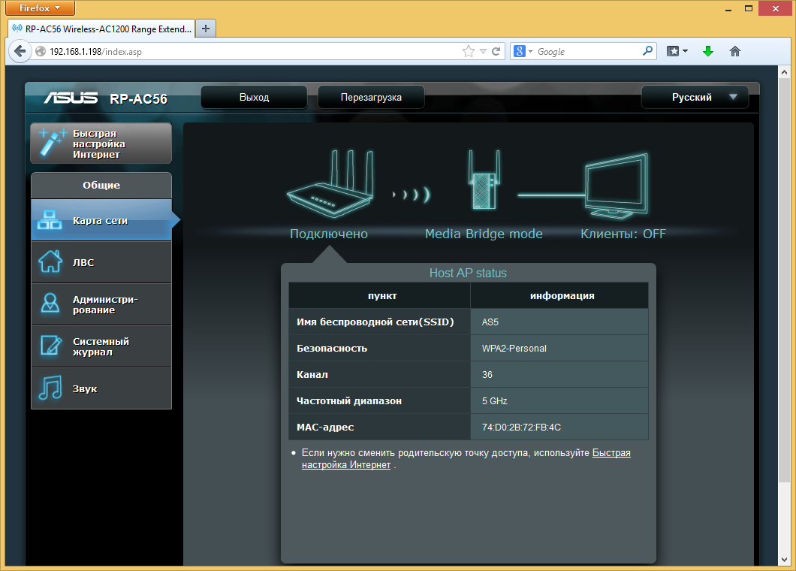
Task: Open the Звук settings section
Action: pos(101,388)
